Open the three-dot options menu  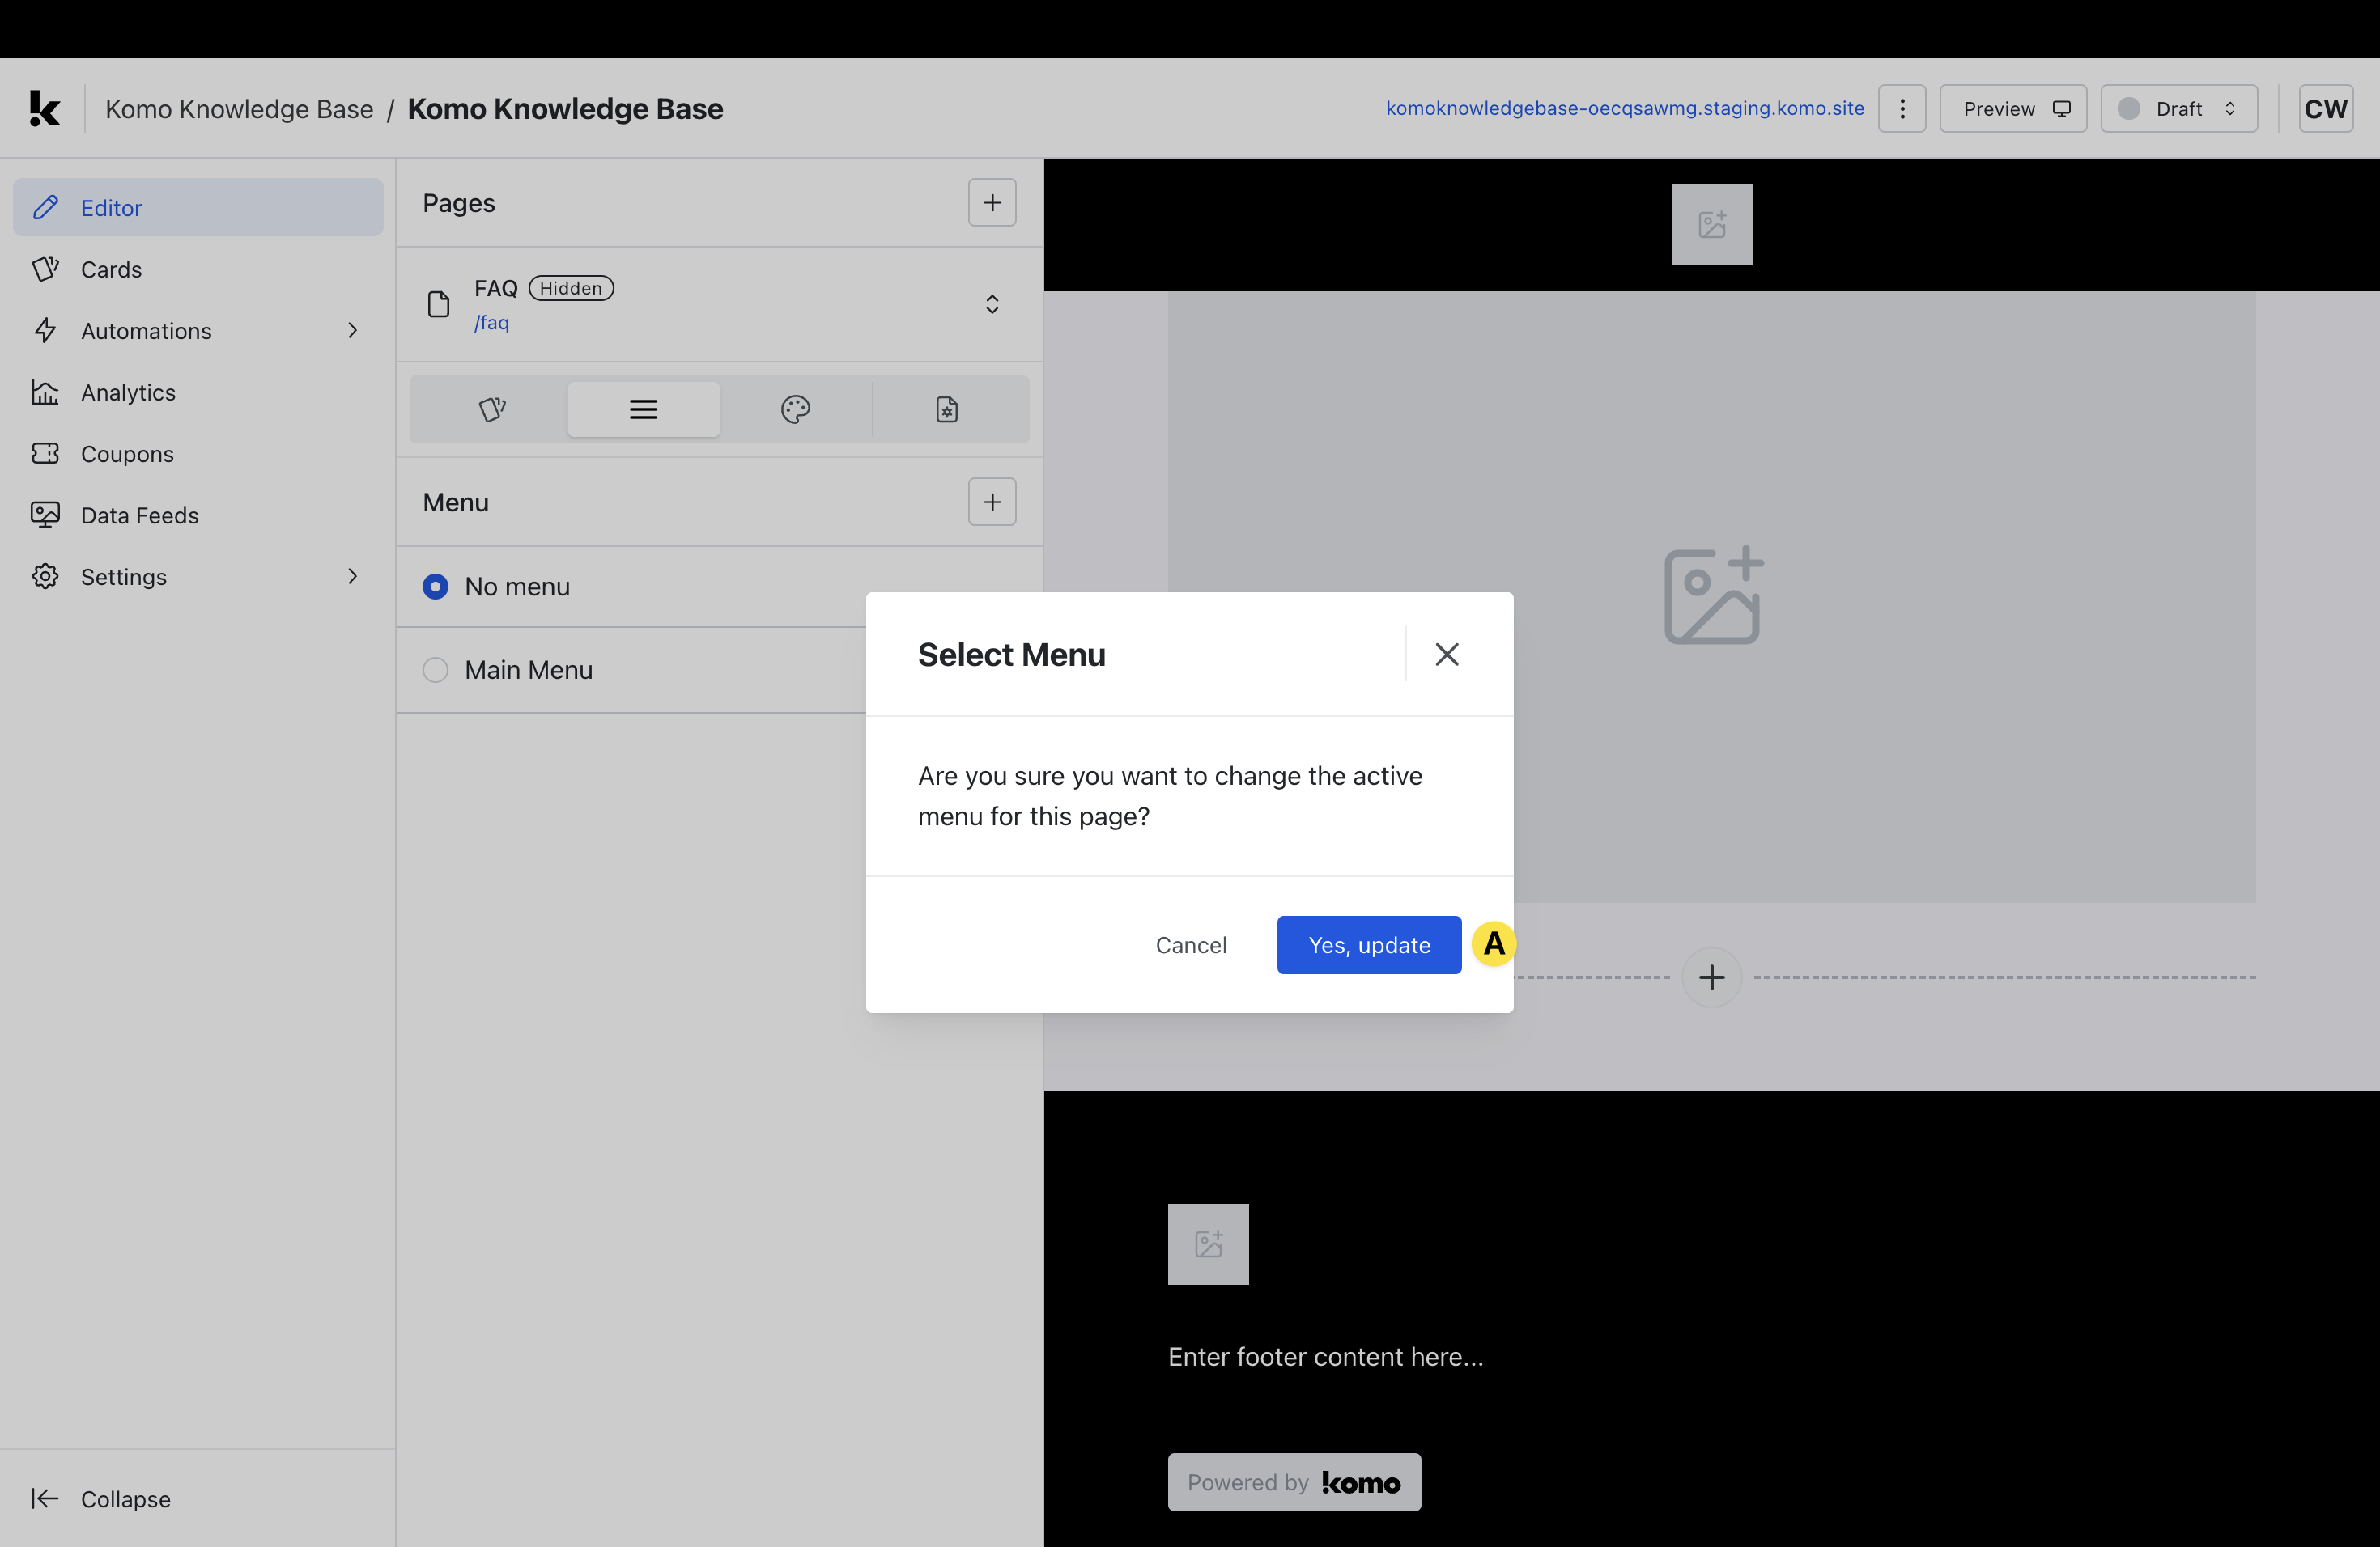pos(1902,108)
